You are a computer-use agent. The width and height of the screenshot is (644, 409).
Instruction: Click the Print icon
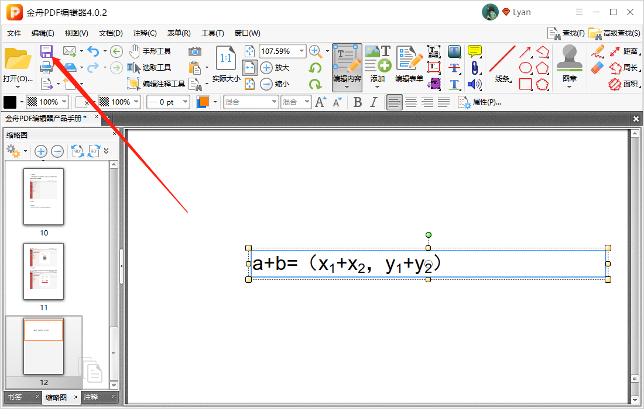click(46, 68)
